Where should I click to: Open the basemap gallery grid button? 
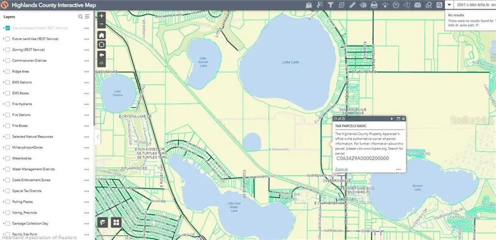click(x=116, y=222)
